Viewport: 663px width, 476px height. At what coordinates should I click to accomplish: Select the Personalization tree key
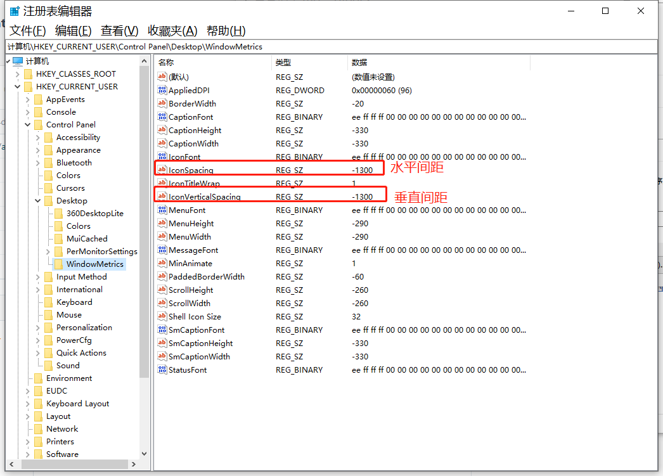click(x=84, y=328)
